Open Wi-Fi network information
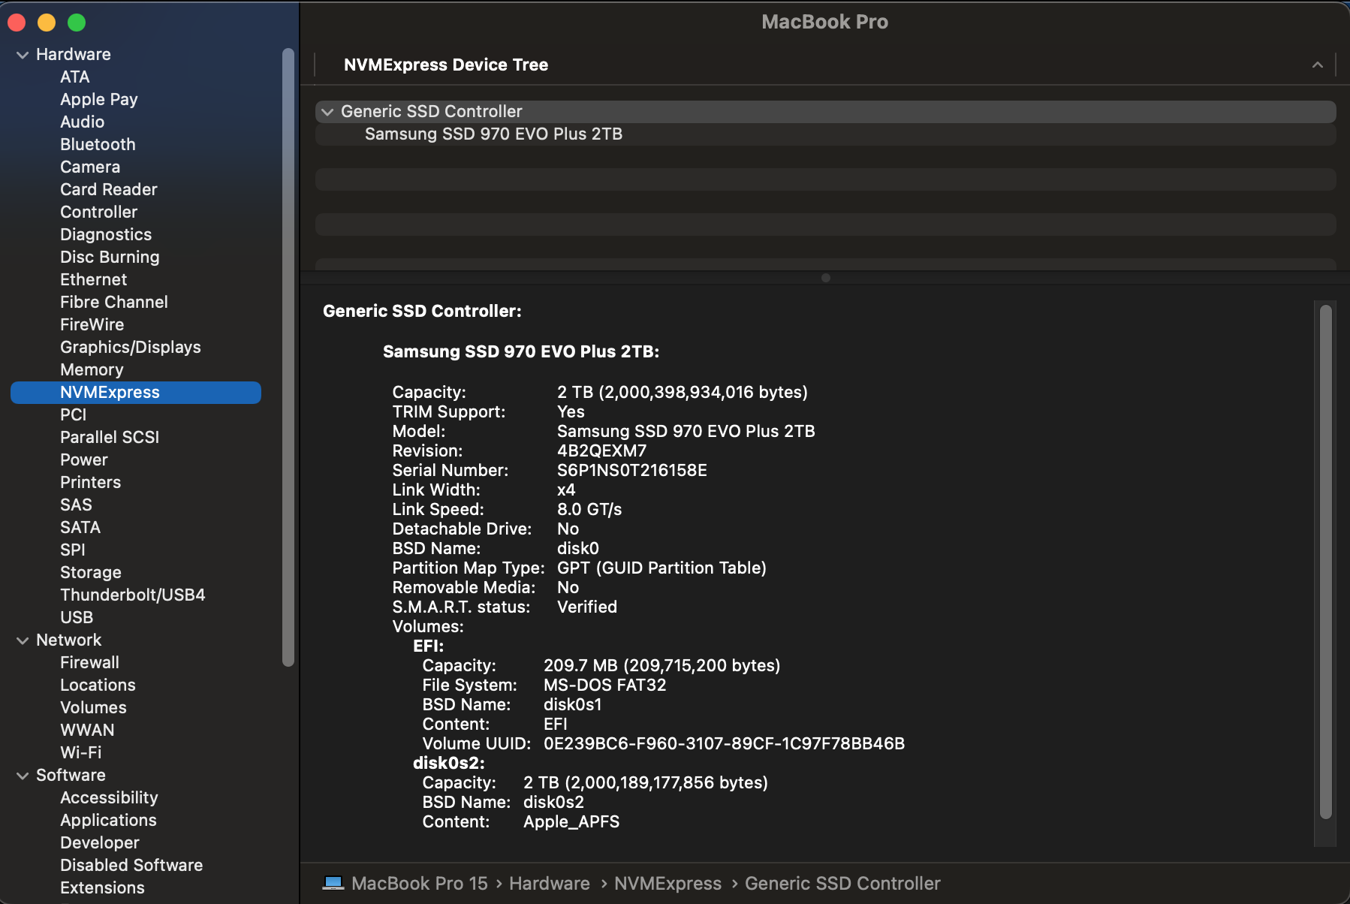This screenshot has width=1350, height=904. point(81,753)
